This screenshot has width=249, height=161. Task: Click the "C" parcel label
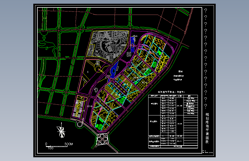click(x=88, y=72)
